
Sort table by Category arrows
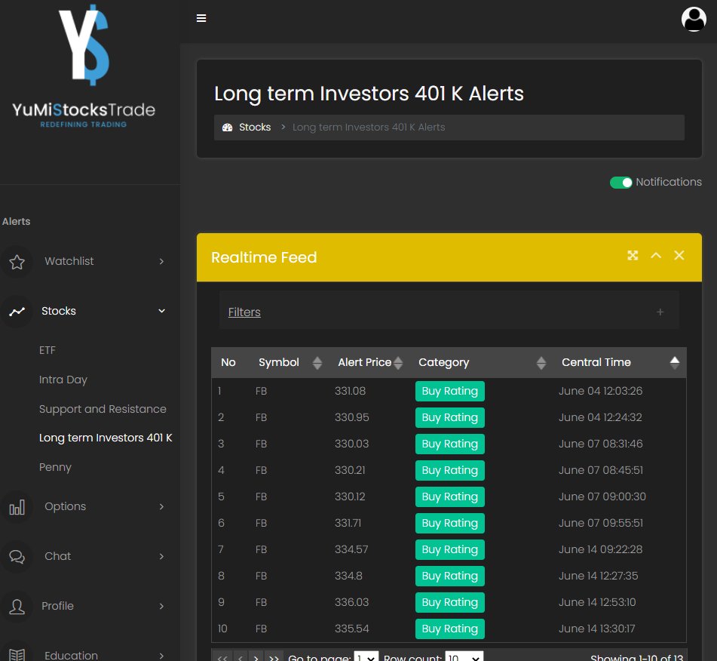click(x=541, y=363)
